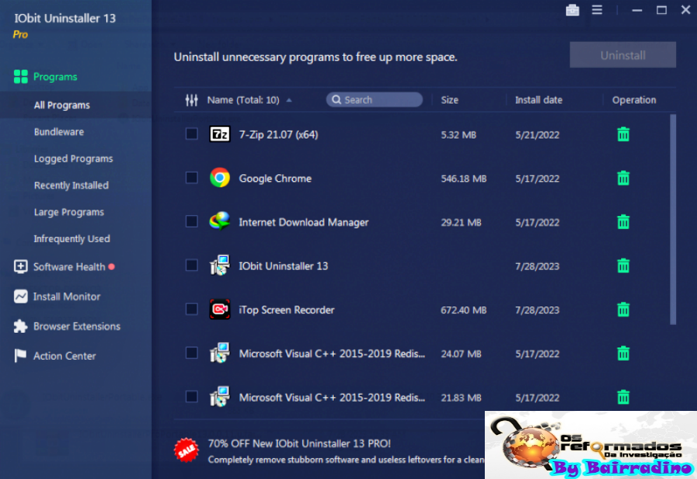The image size is (697, 479).
Task: Click into the Search input field
Action: (x=374, y=100)
